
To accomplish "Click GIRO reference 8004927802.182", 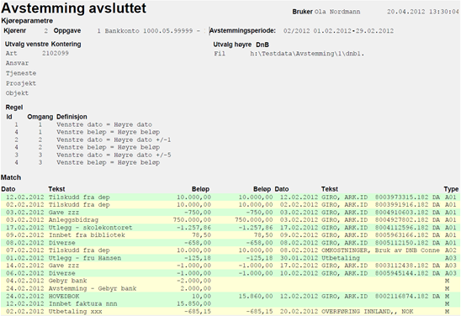I will click(x=401, y=220).
